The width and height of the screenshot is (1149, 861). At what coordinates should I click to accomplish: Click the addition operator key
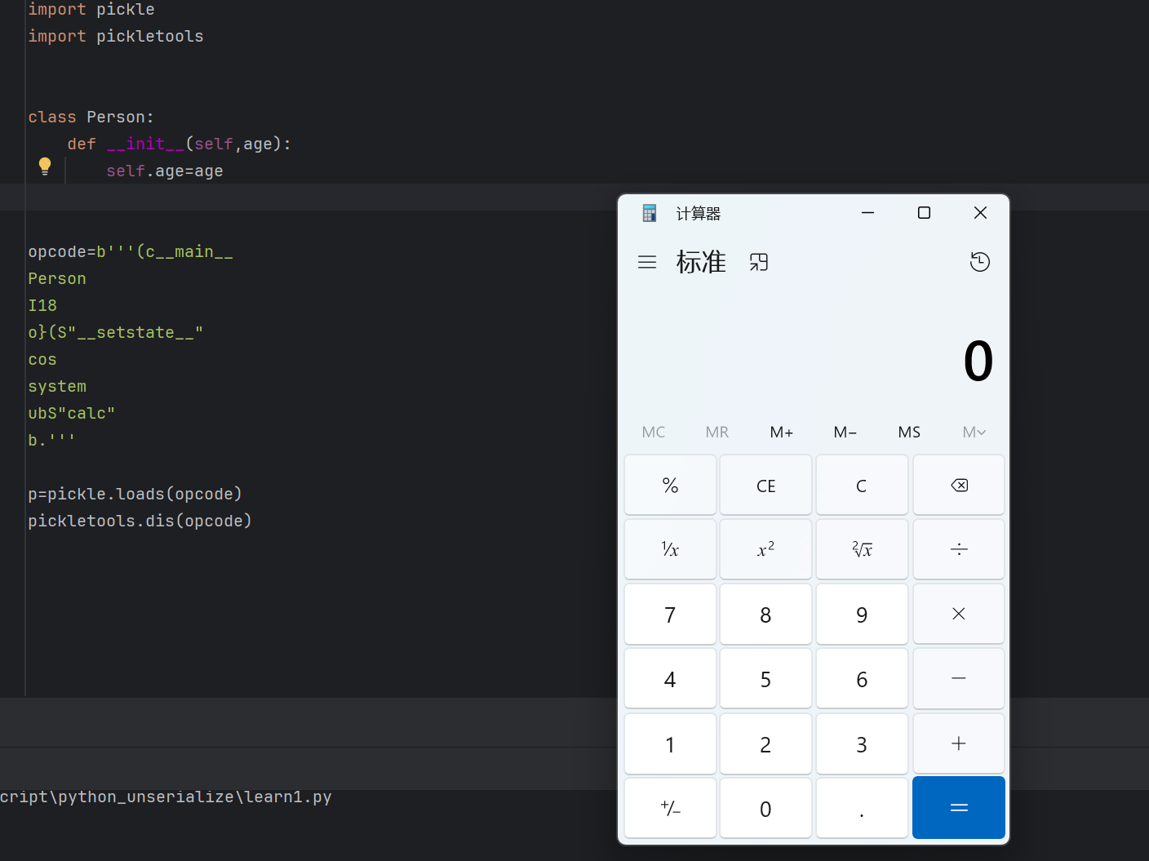959,743
